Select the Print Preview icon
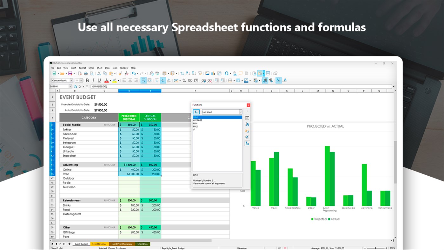This screenshot has height=250, width=444. pos(92,73)
